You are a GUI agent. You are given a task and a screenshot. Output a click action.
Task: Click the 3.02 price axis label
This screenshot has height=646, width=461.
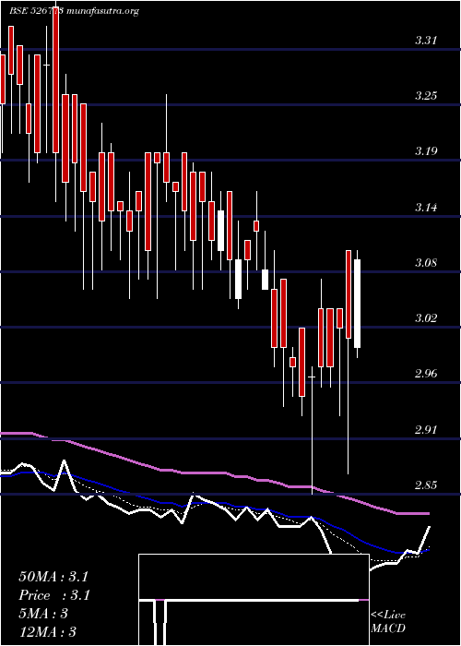(425, 317)
